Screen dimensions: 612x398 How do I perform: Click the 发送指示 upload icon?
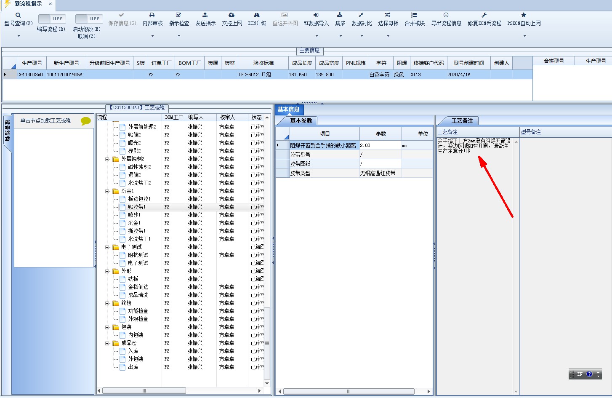205,15
